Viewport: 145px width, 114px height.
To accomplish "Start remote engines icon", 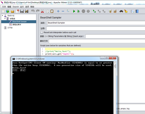I will 94,11.
